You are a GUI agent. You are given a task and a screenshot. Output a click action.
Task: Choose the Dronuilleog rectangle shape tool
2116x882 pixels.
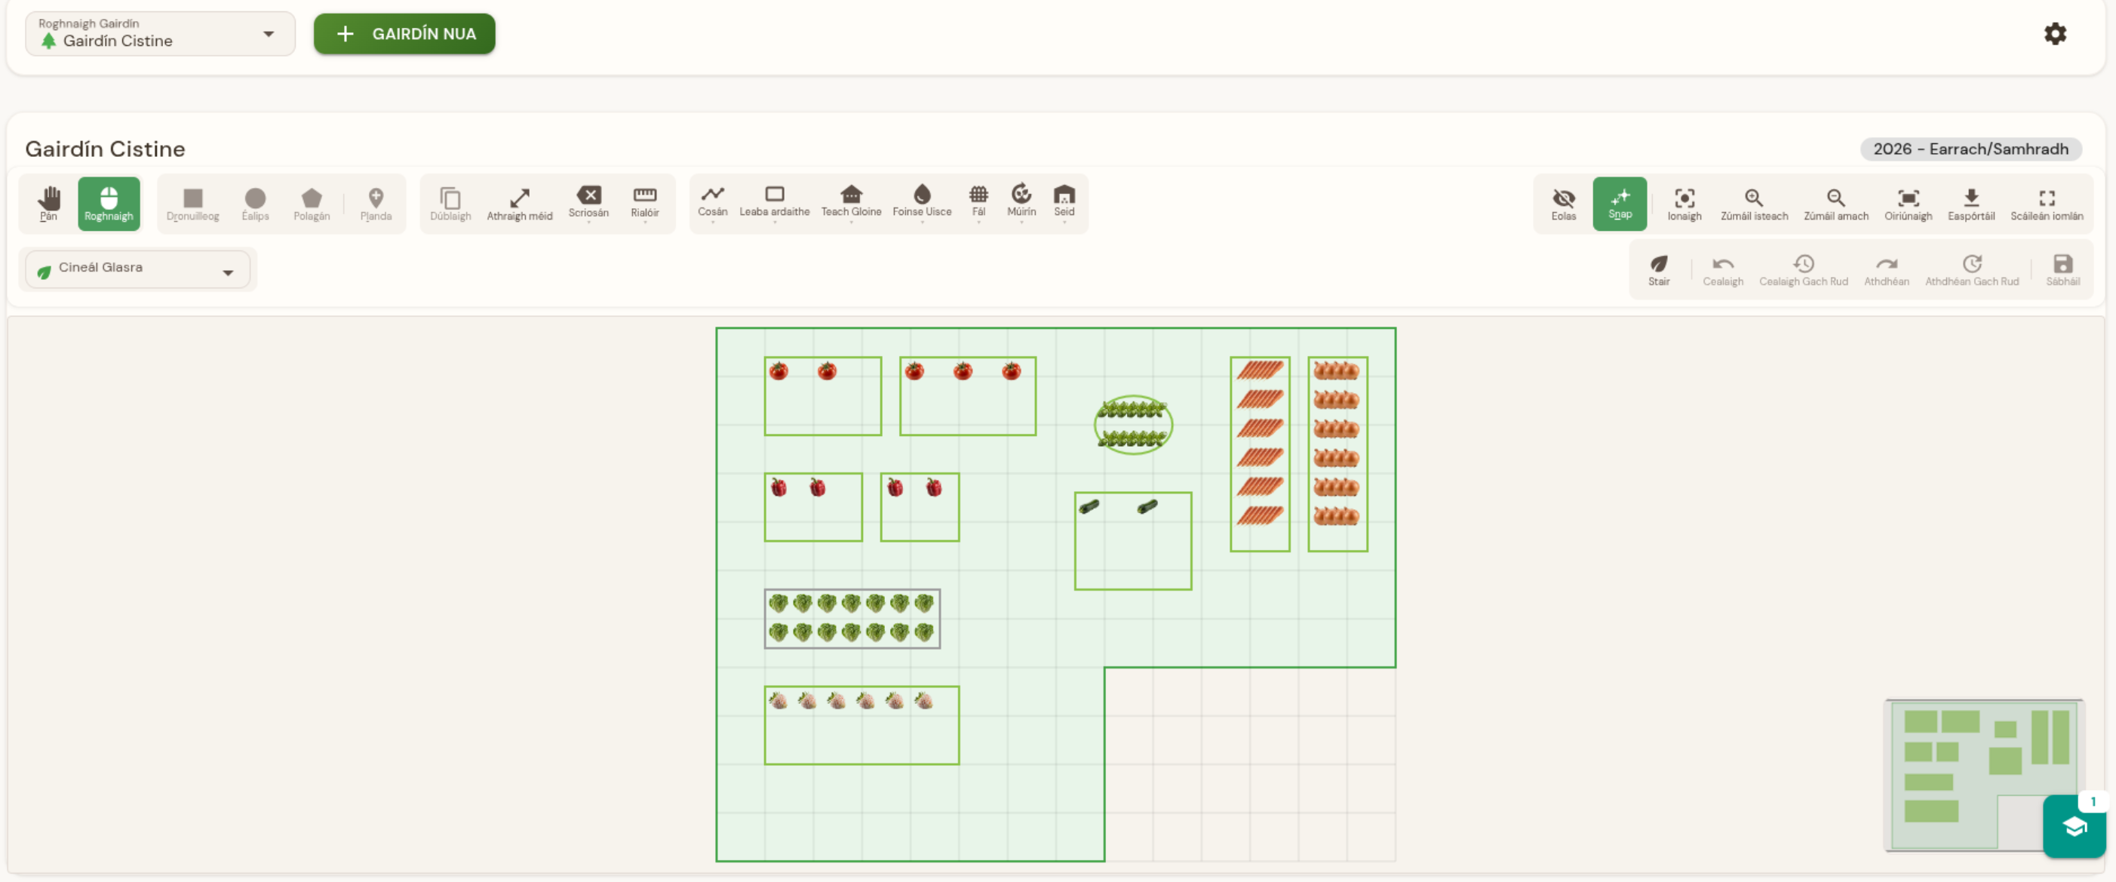point(192,203)
